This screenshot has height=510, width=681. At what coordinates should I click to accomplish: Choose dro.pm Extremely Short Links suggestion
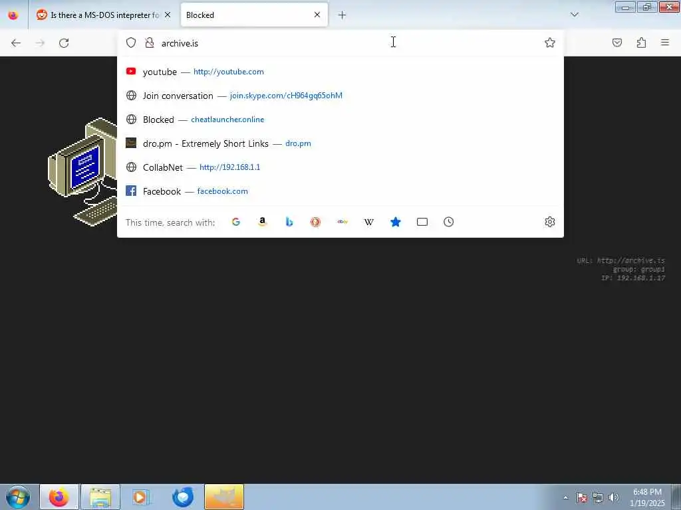[340, 143]
